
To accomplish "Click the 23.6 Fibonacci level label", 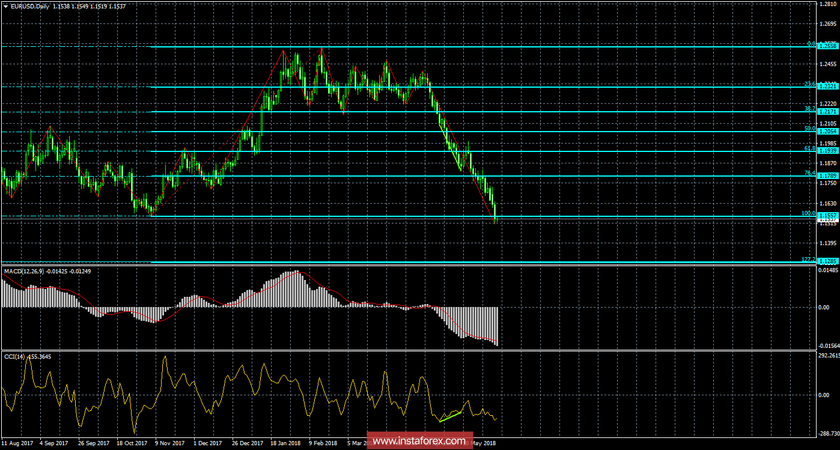I will (809, 84).
